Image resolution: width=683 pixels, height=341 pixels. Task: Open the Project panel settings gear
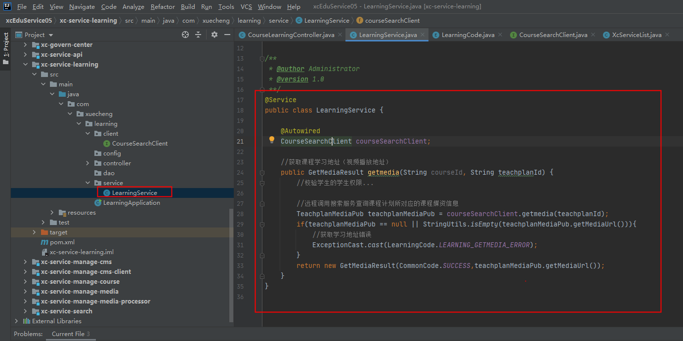coord(214,35)
